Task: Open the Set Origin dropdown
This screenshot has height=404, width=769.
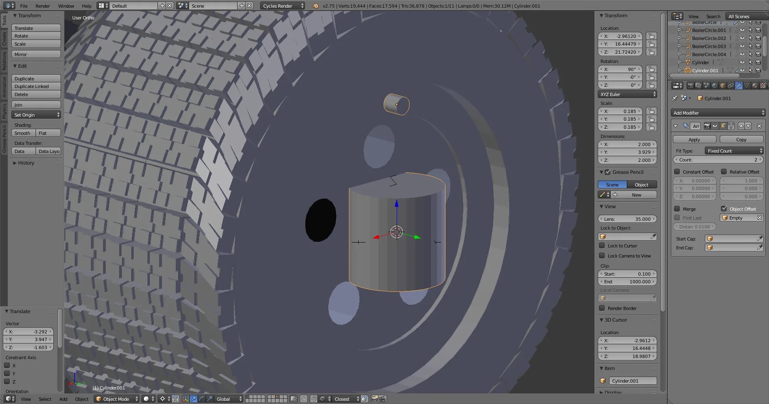Action: tap(36, 115)
